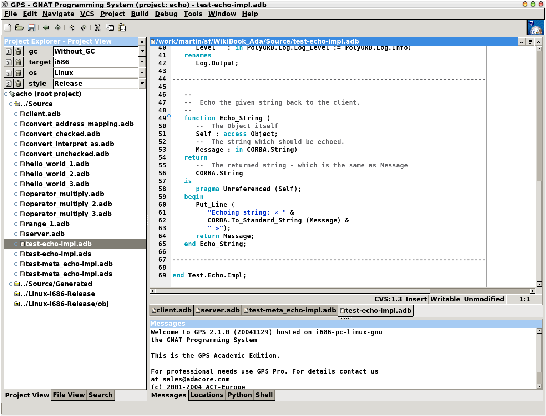Click the edit icon for the style variable
Viewport: 546px width, 416px height.
pos(9,84)
